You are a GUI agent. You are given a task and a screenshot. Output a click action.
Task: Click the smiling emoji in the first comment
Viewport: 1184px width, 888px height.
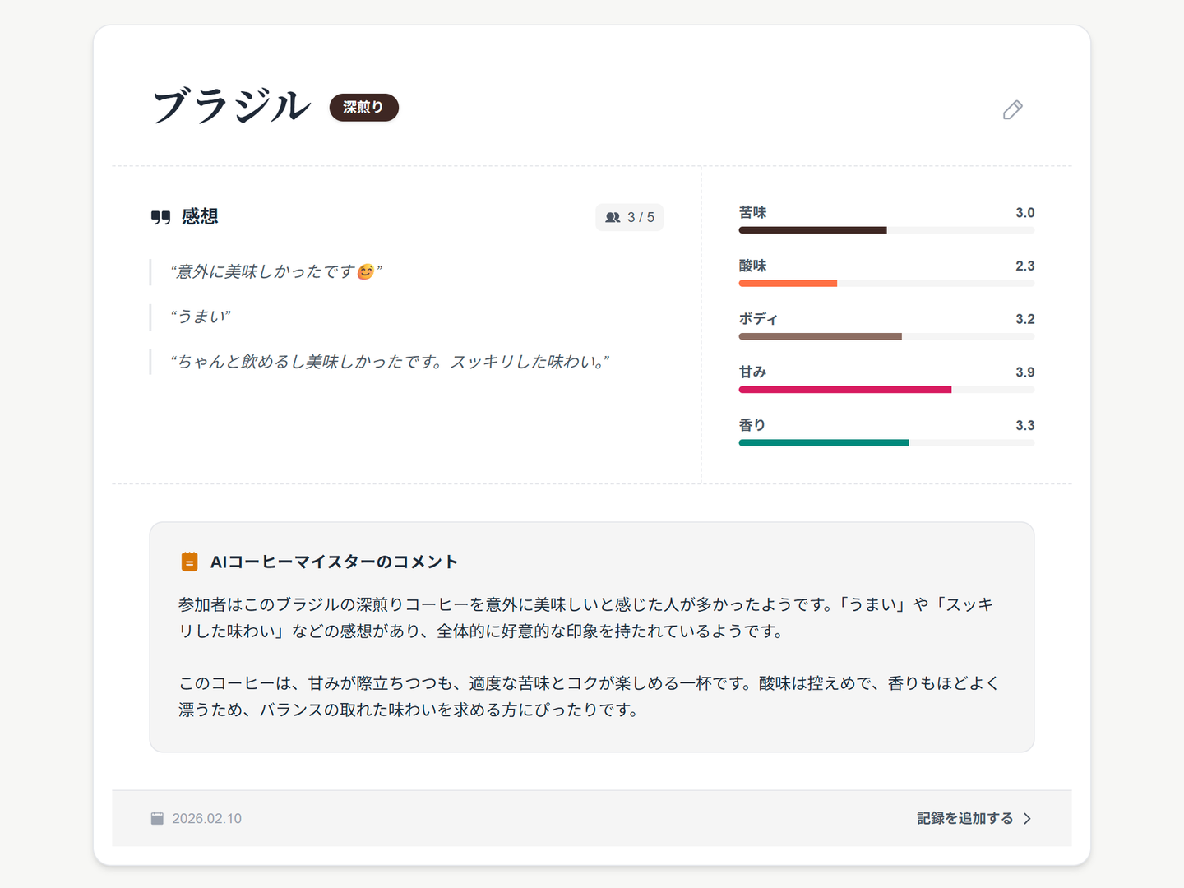coord(366,272)
